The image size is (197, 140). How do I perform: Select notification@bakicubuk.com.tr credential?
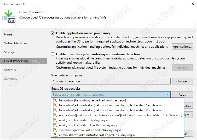tap(118, 115)
